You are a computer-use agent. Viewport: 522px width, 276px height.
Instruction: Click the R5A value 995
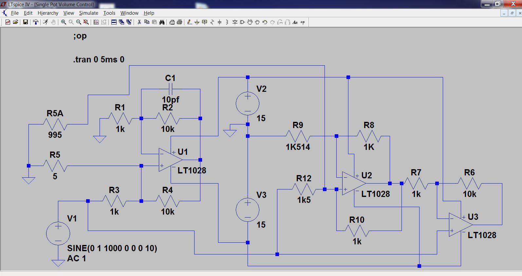(55, 135)
